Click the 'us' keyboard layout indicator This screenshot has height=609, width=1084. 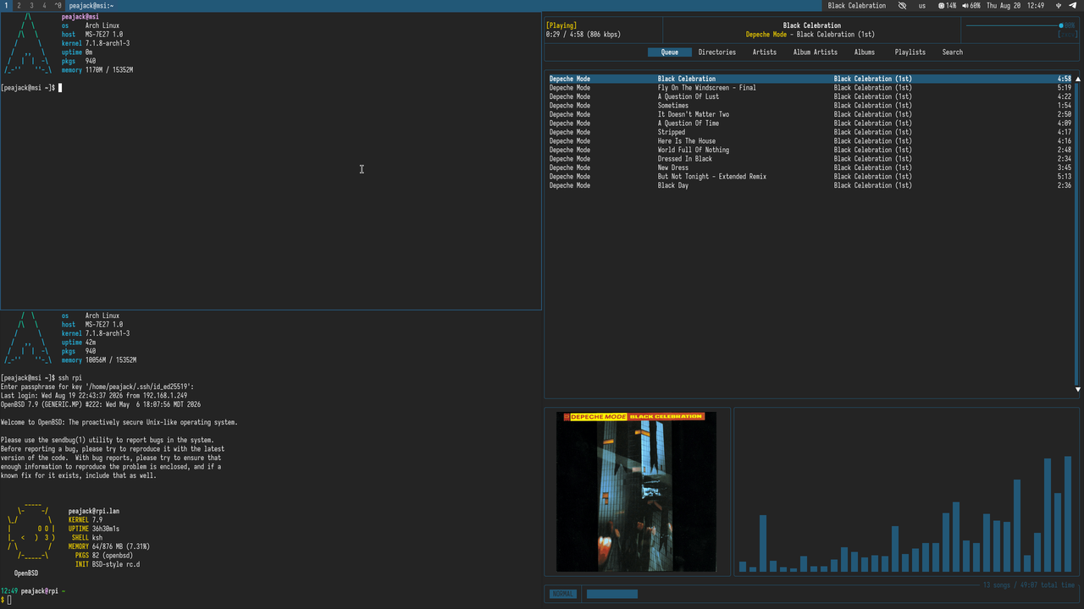tap(922, 6)
